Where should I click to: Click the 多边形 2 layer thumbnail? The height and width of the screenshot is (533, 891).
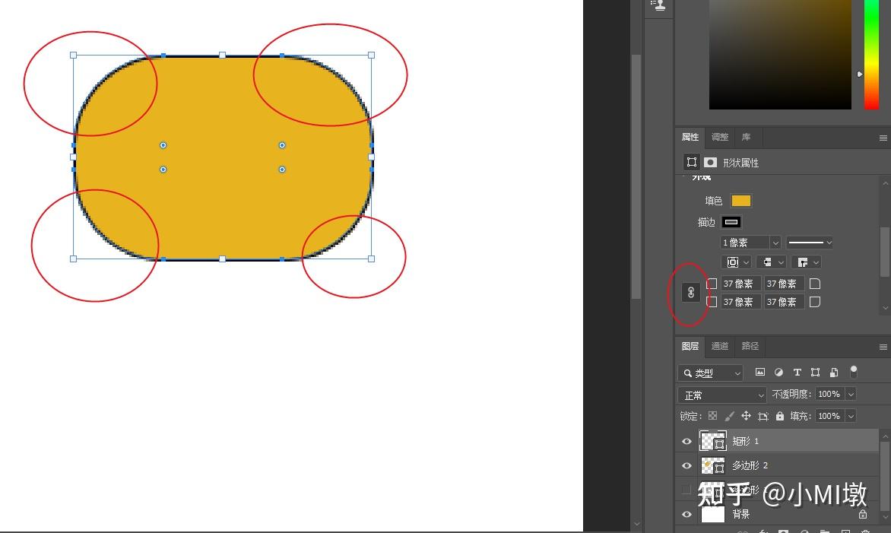click(712, 466)
